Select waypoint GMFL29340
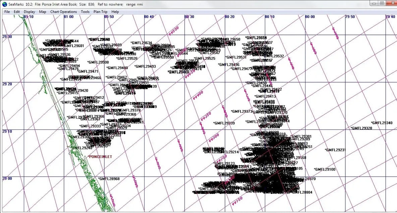 tap(382, 123)
